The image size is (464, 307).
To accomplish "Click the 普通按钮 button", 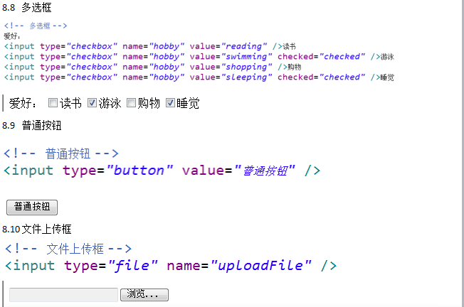I will pyautogui.click(x=32, y=207).
